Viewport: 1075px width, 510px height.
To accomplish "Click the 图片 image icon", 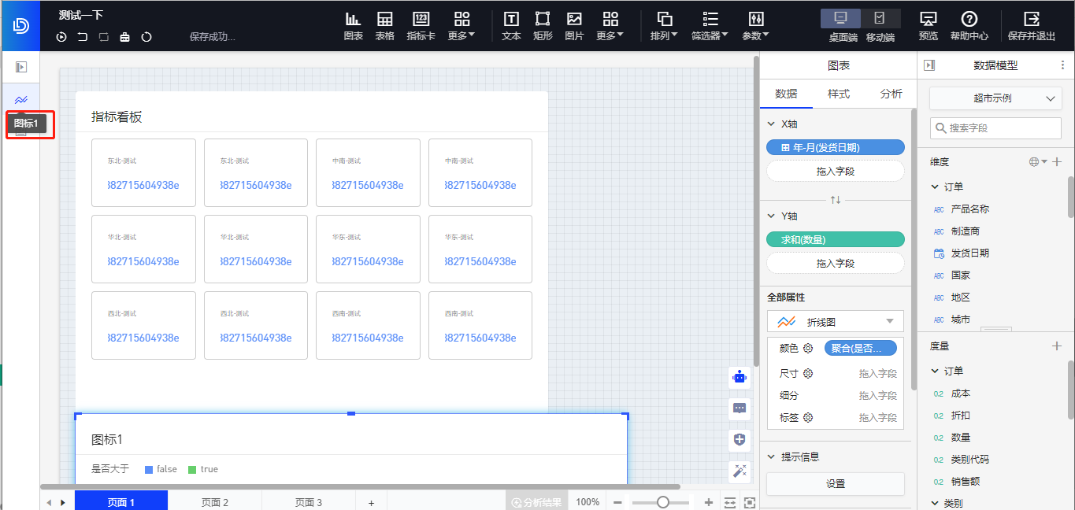I will point(574,20).
